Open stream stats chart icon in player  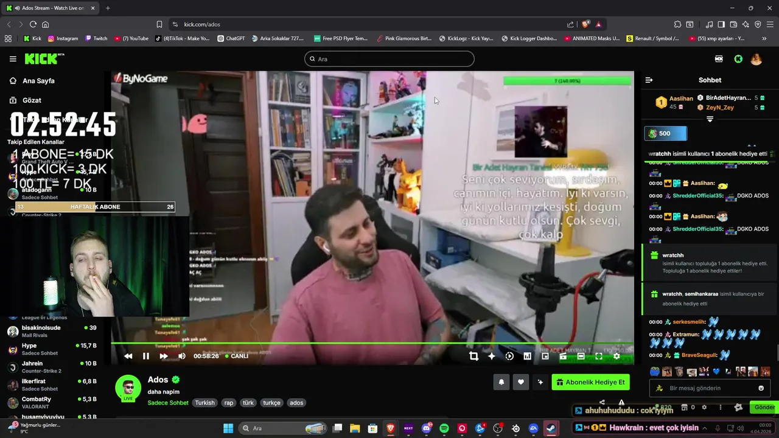pyautogui.click(x=527, y=356)
